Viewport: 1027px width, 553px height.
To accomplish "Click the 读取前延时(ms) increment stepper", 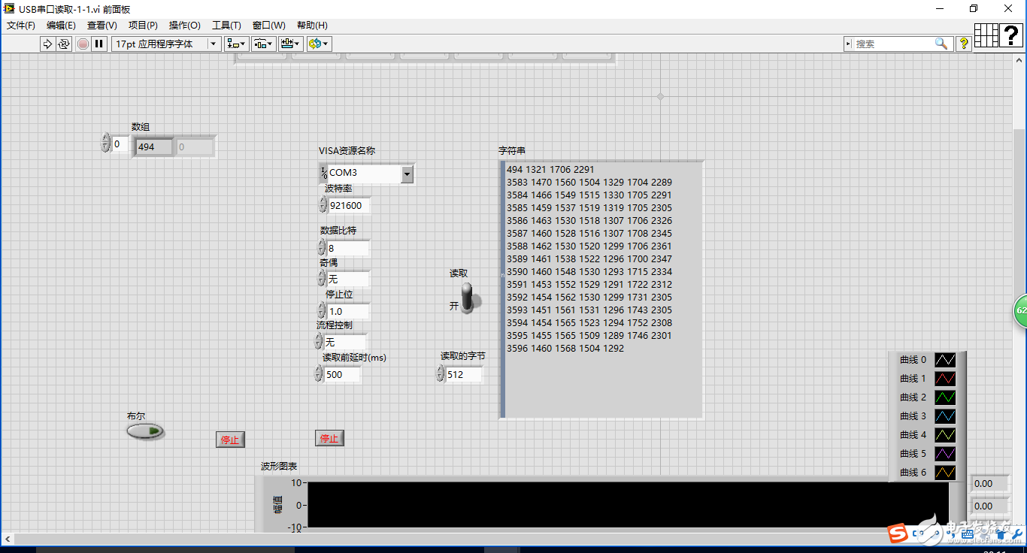I will 319,370.
